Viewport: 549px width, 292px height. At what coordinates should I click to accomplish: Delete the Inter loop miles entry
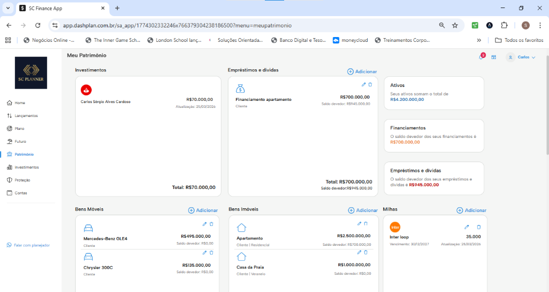coord(479,227)
